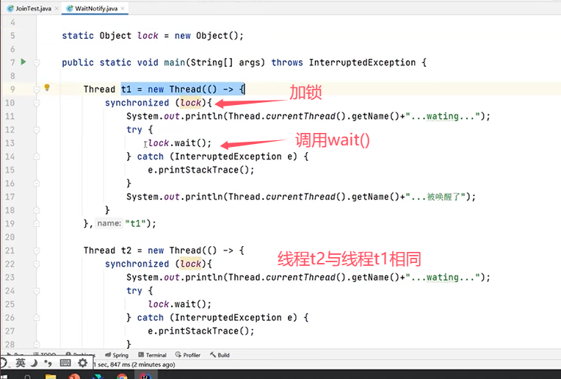Click 'Thread t2' declaration on line 21
Image resolution: width=561 pixels, height=379 pixels.
[107, 250]
